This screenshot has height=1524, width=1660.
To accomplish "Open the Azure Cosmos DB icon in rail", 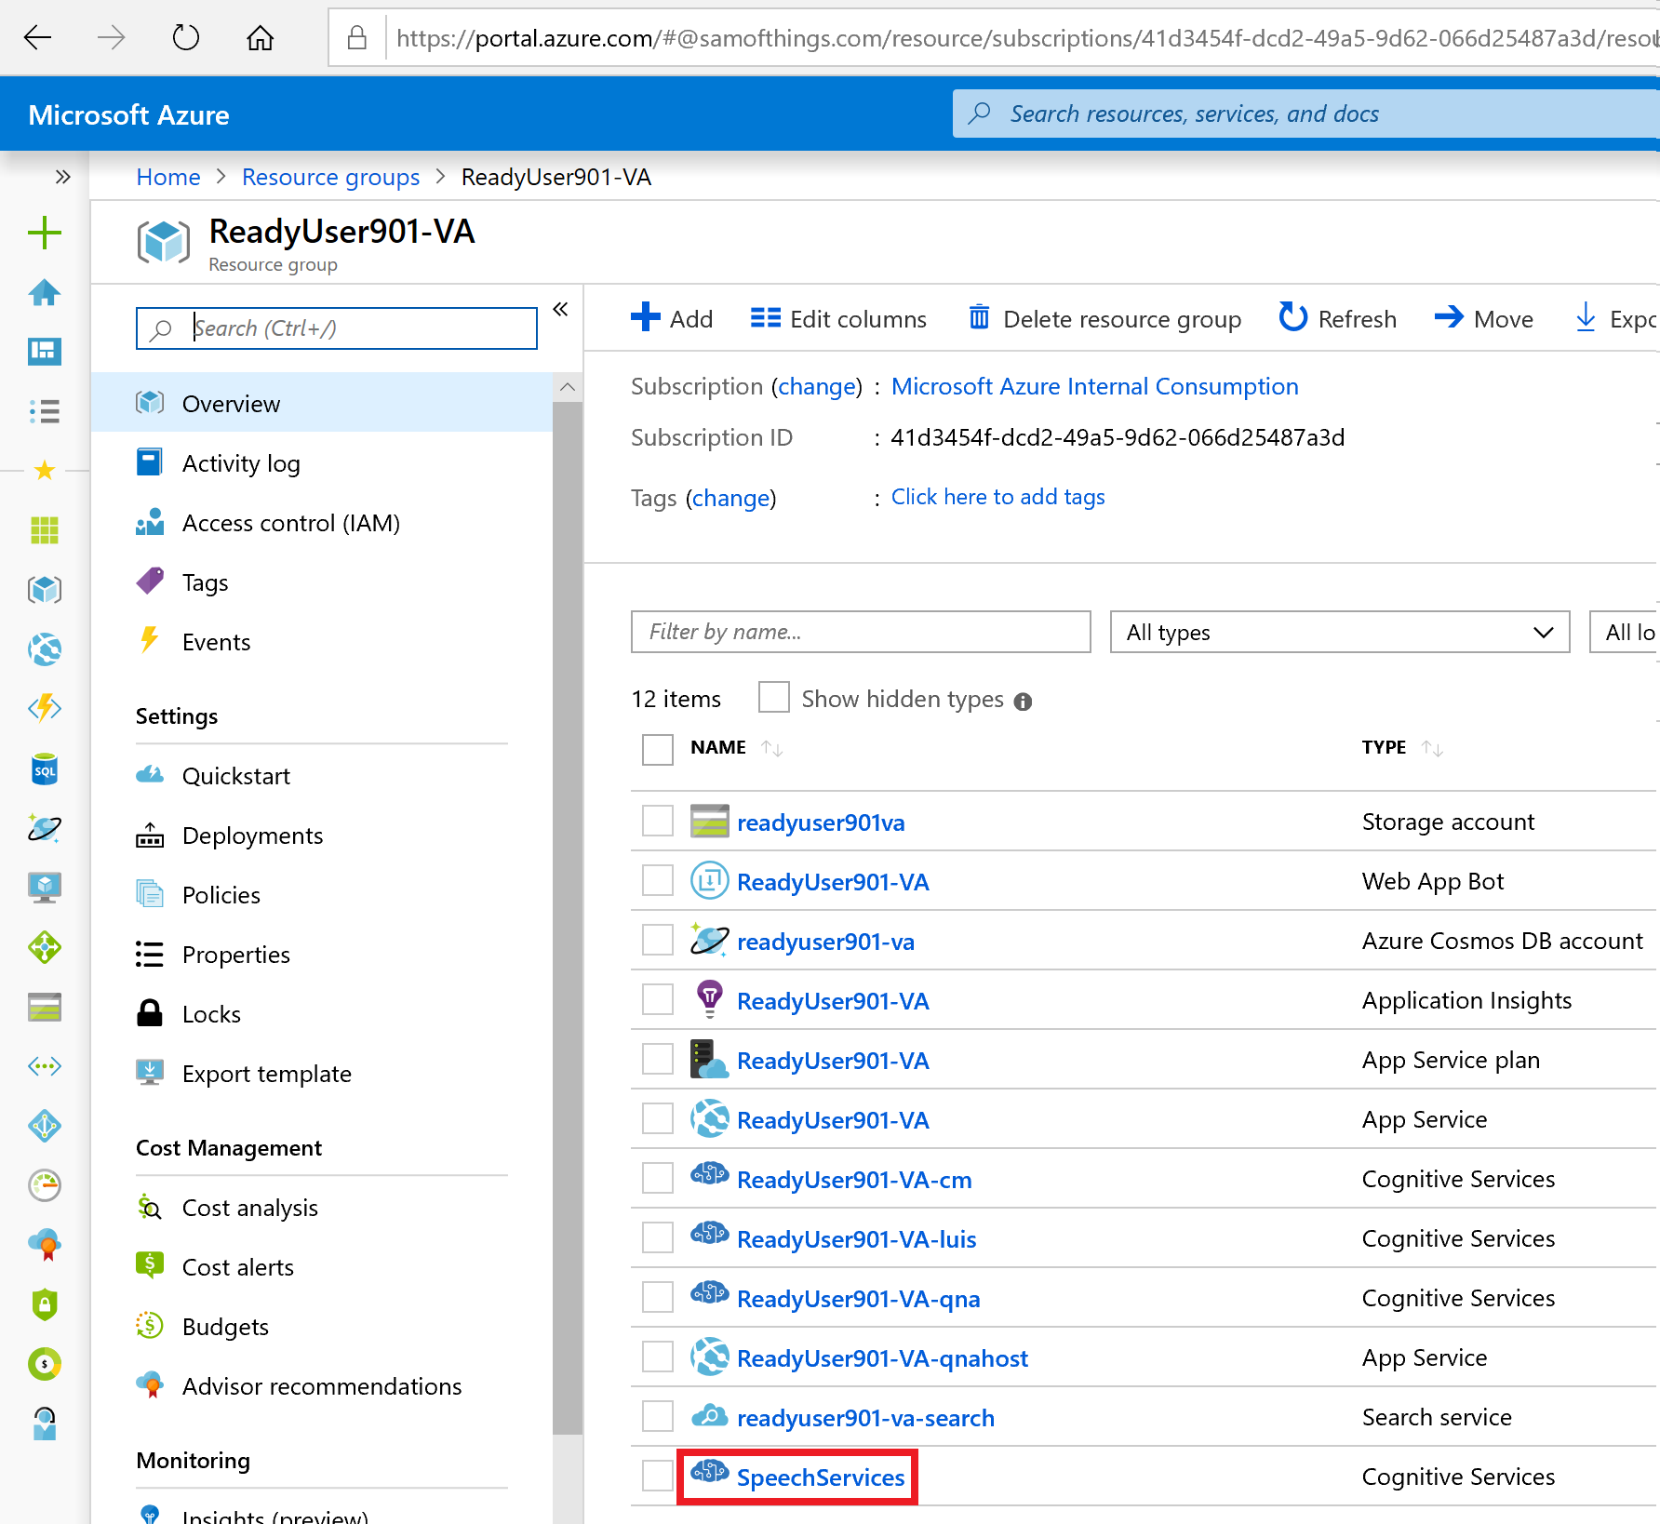I will click(x=44, y=828).
